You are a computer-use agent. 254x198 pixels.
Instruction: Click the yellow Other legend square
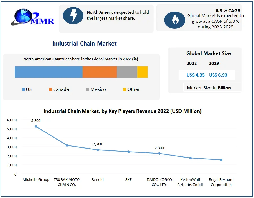point(125,89)
